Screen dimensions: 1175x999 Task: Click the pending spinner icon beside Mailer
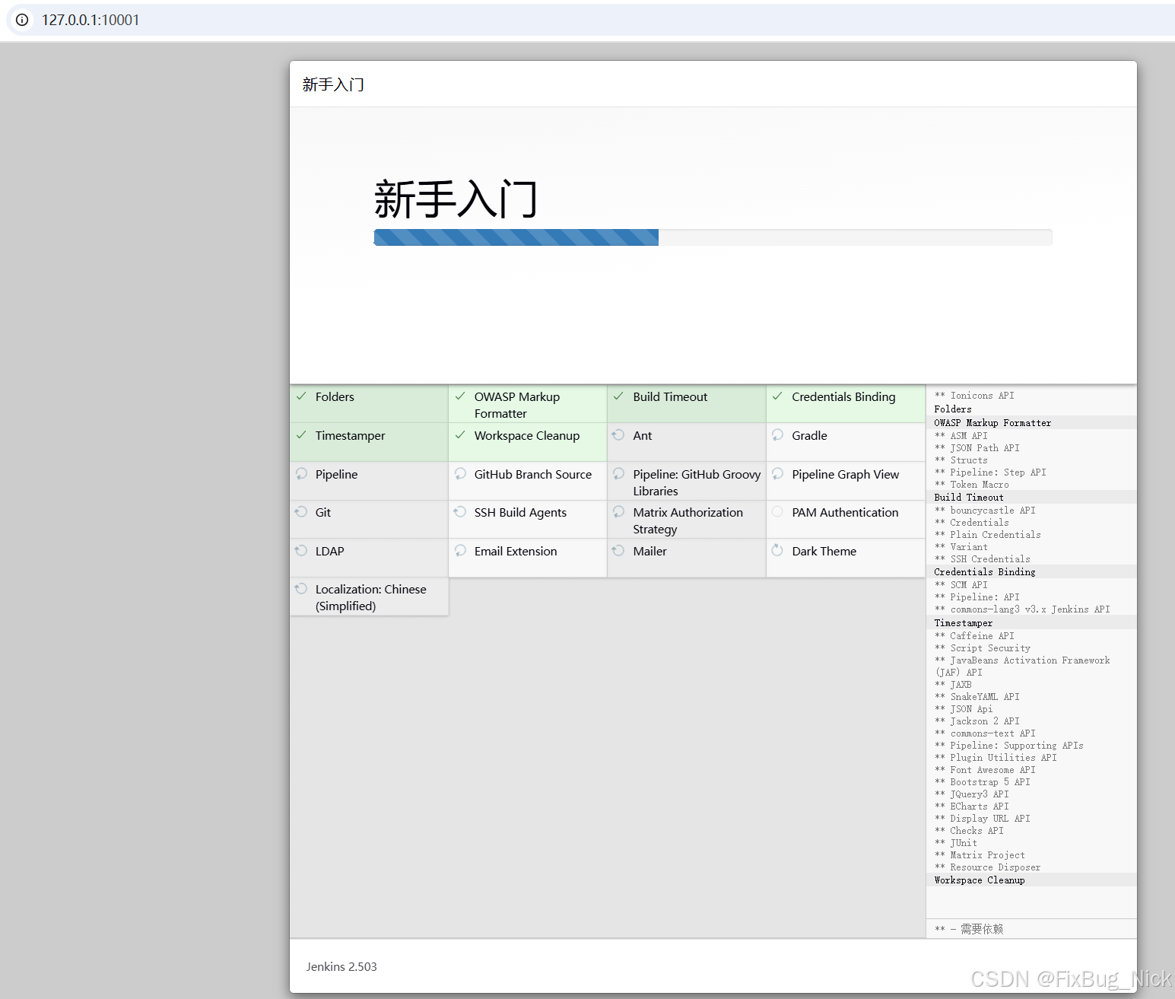coord(618,550)
